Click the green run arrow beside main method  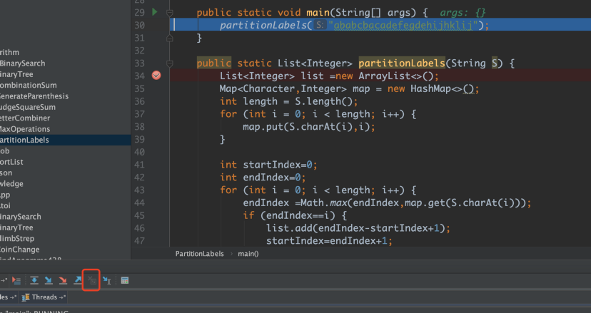click(156, 12)
